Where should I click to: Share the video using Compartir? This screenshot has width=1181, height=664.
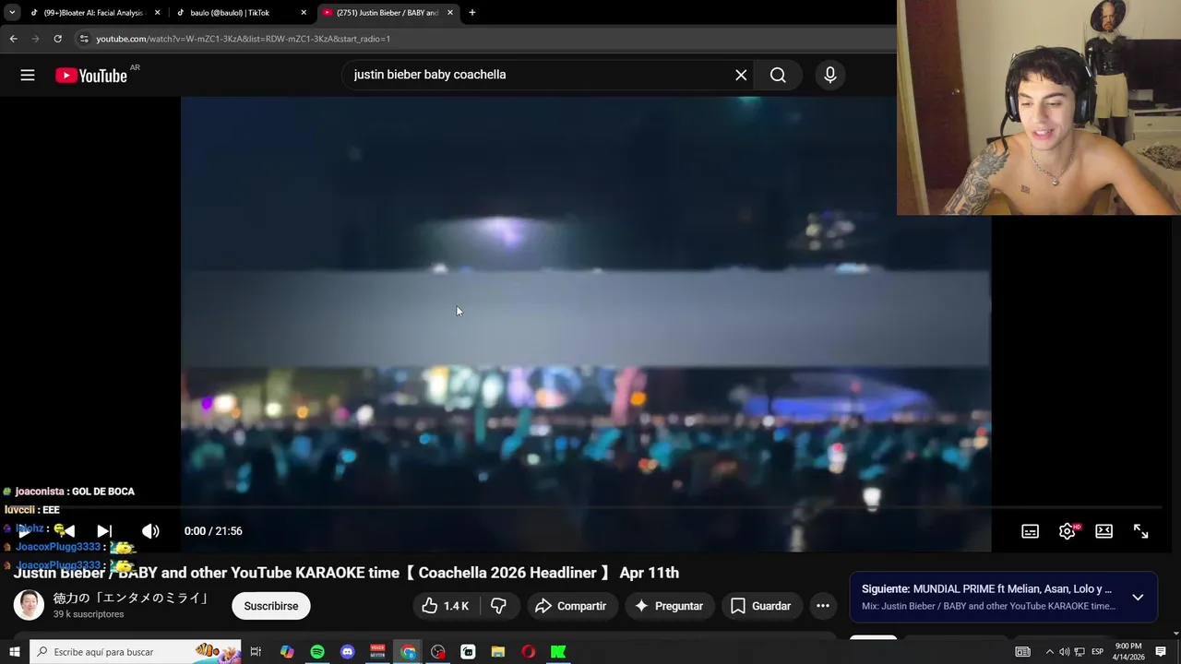[x=571, y=606]
